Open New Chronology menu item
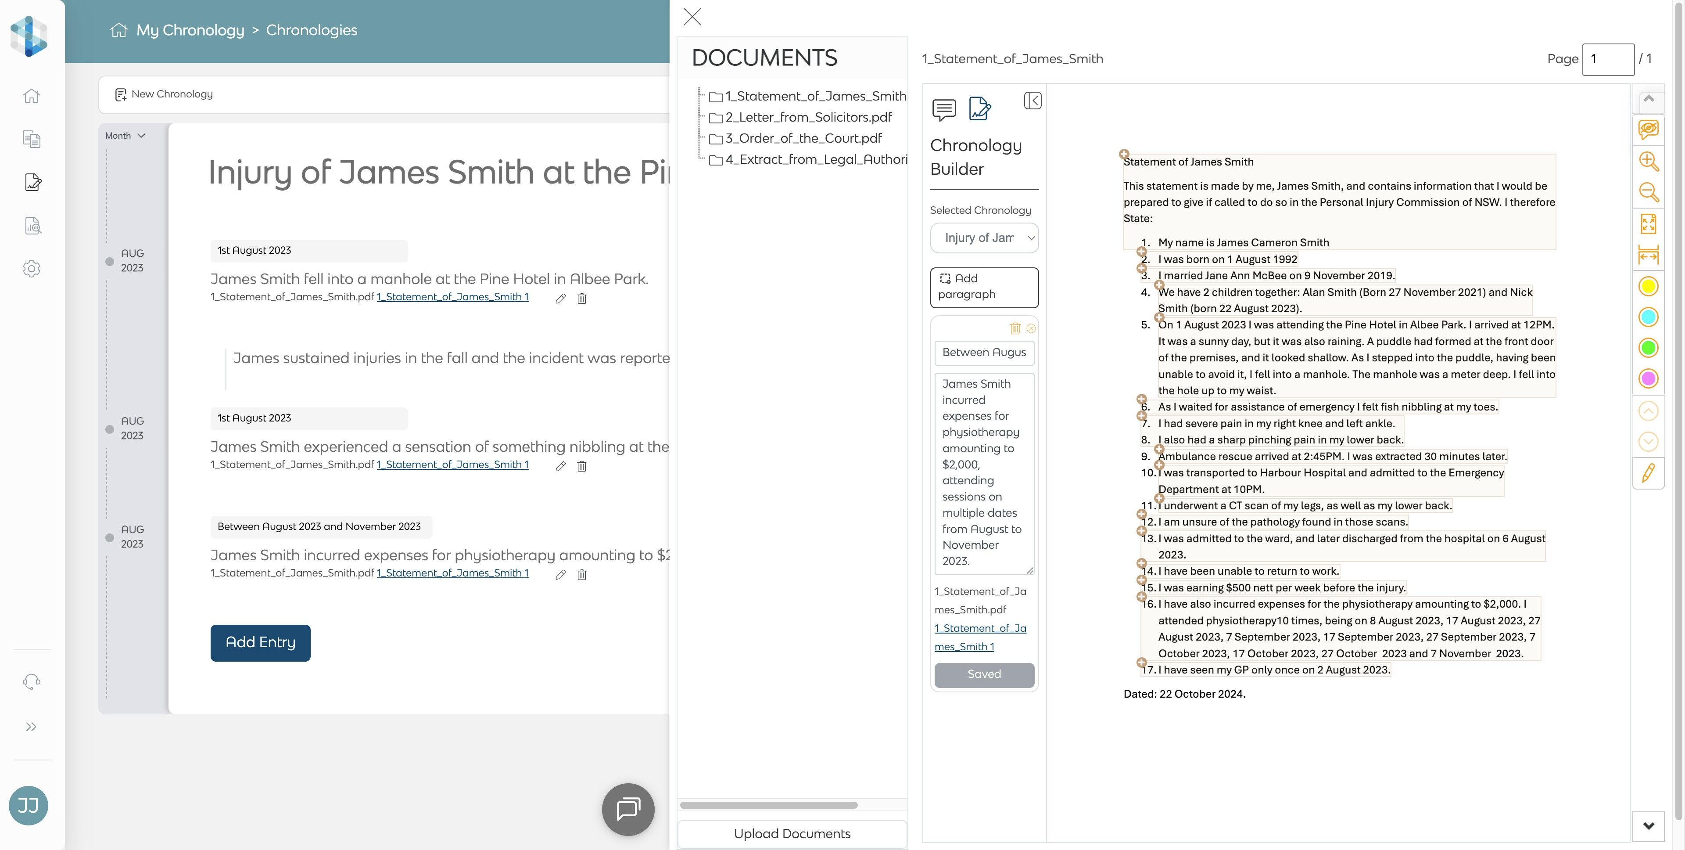Screen dimensions: 1685x850 coord(164,94)
